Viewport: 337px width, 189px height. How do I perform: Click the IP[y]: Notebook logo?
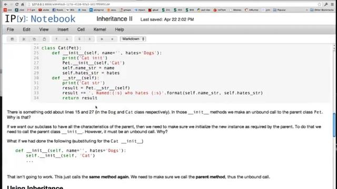40,19
